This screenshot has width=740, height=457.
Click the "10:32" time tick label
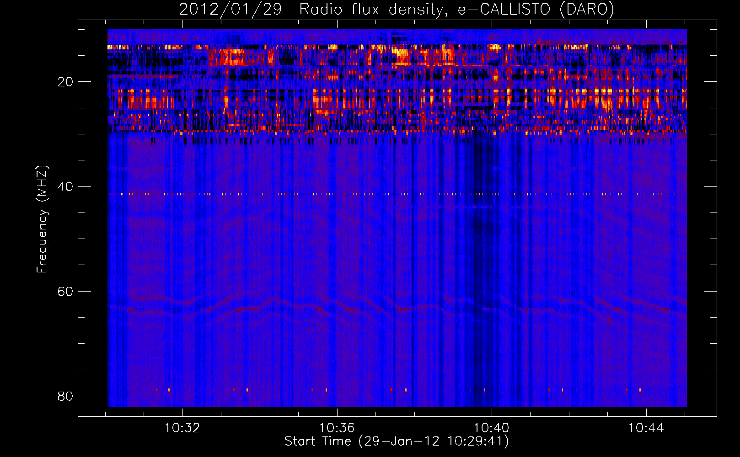pyautogui.click(x=182, y=428)
